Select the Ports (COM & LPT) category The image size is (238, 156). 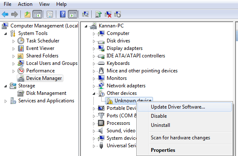pos(121,116)
